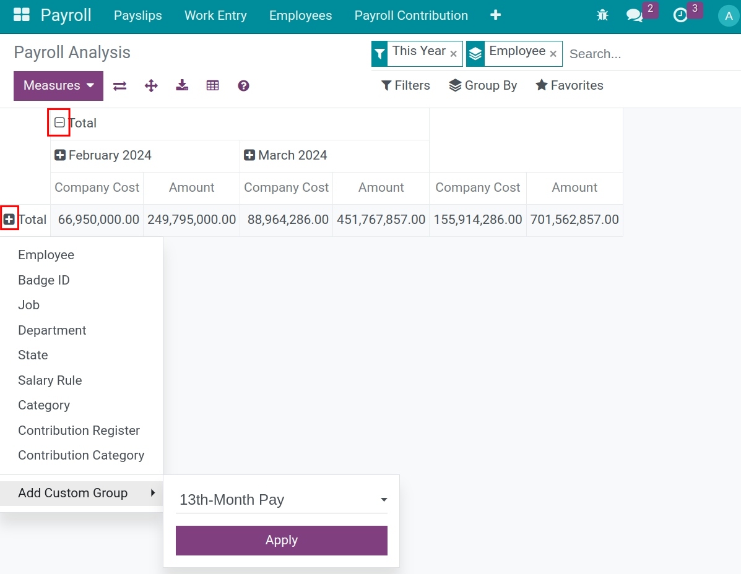Open the debug bug menu
Screen dimensions: 741x574
602,15
